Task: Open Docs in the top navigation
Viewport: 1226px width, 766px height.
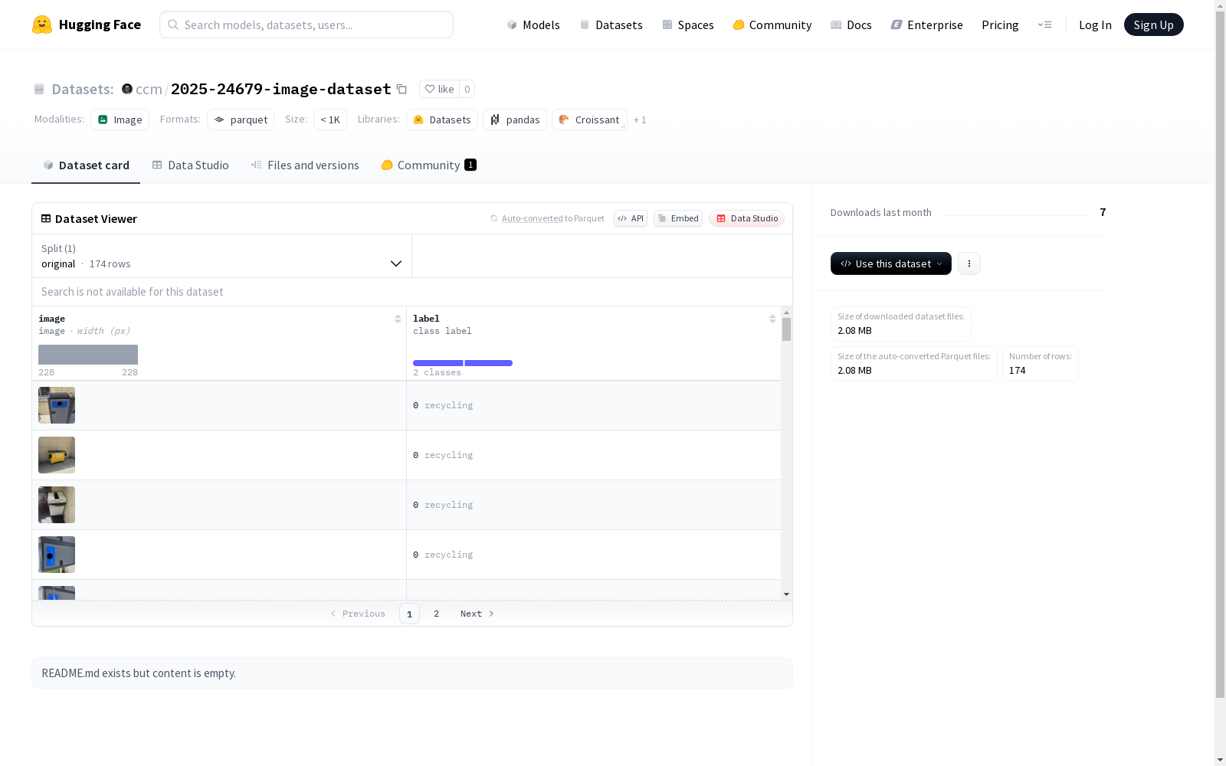Action: 851,25
